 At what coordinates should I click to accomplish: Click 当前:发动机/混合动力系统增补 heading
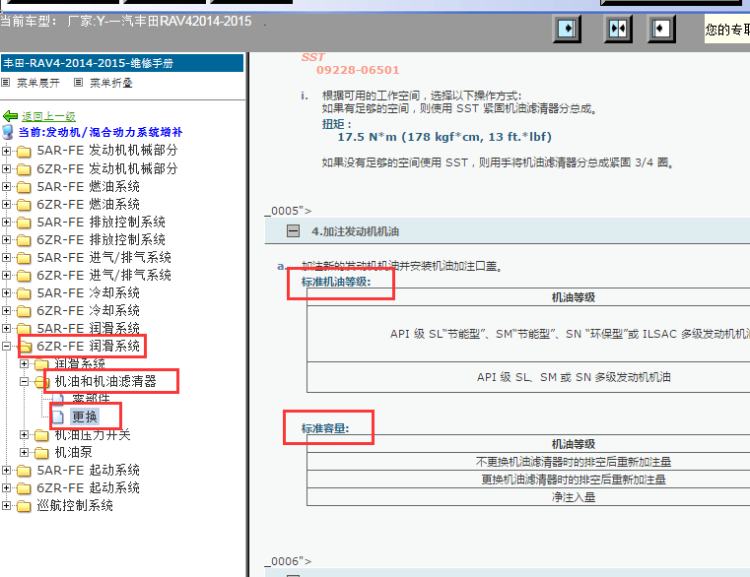[101, 132]
